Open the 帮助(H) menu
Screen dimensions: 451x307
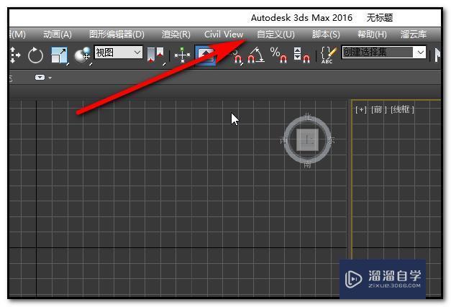(372, 35)
